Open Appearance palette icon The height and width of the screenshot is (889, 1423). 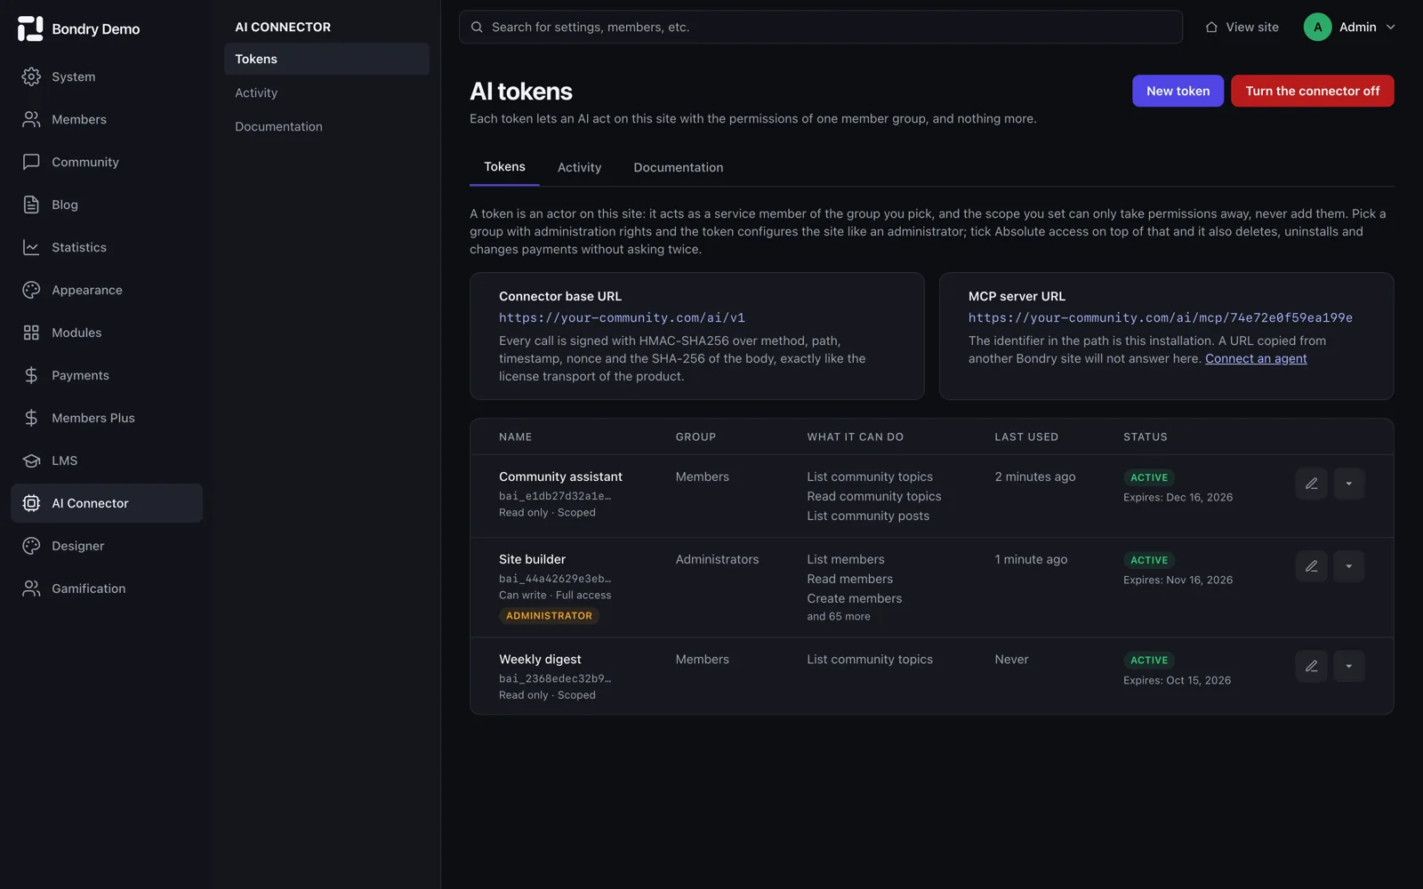[31, 290]
